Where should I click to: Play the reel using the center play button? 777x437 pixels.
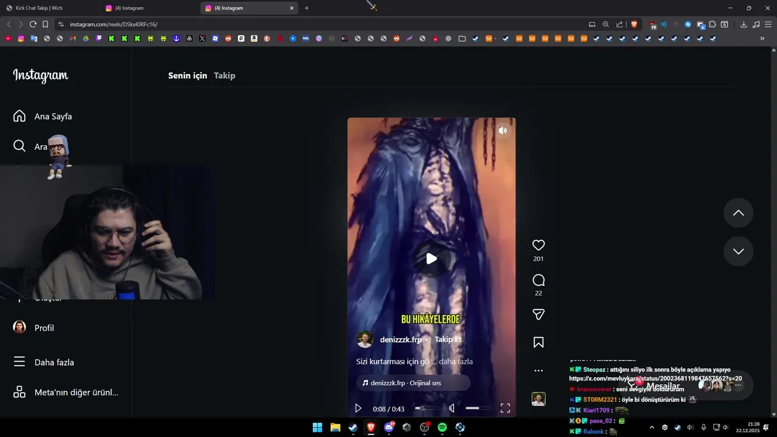[x=431, y=259]
